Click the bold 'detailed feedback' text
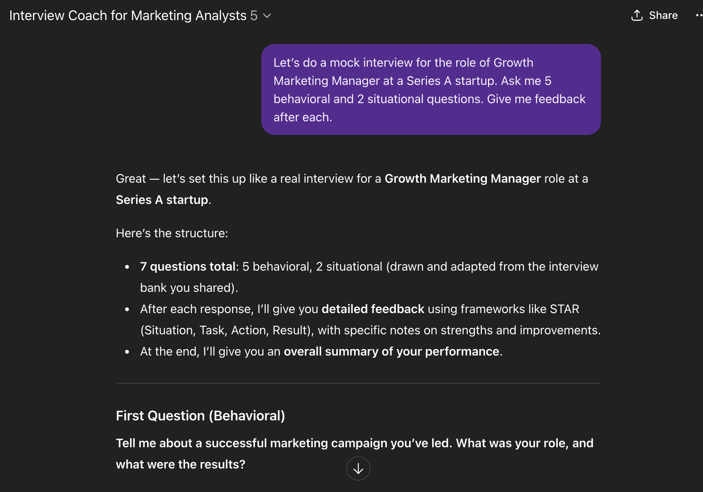Viewport: 703px width, 492px height. coord(372,309)
